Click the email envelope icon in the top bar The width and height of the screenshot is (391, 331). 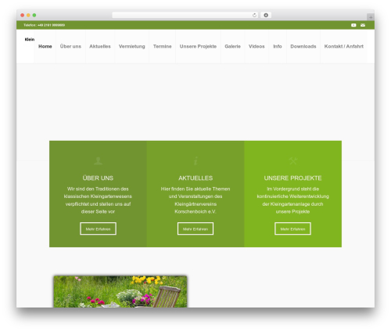[363, 25]
